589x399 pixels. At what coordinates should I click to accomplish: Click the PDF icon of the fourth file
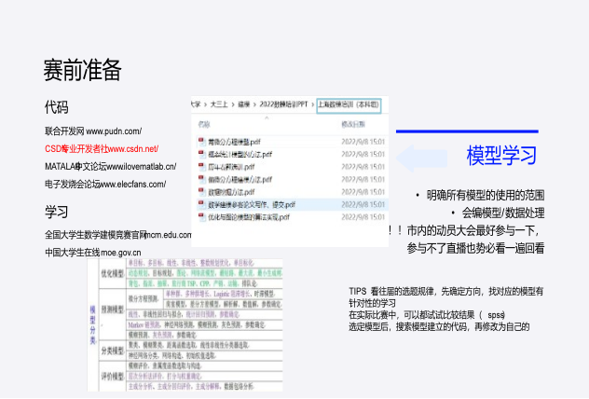(x=200, y=179)
